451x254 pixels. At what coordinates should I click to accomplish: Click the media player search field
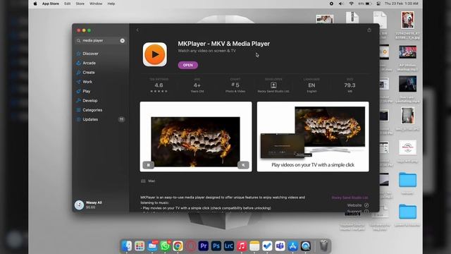[100, 41]
